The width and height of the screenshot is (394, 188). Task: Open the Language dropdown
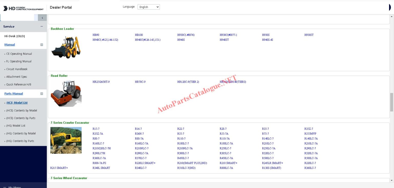149,7
